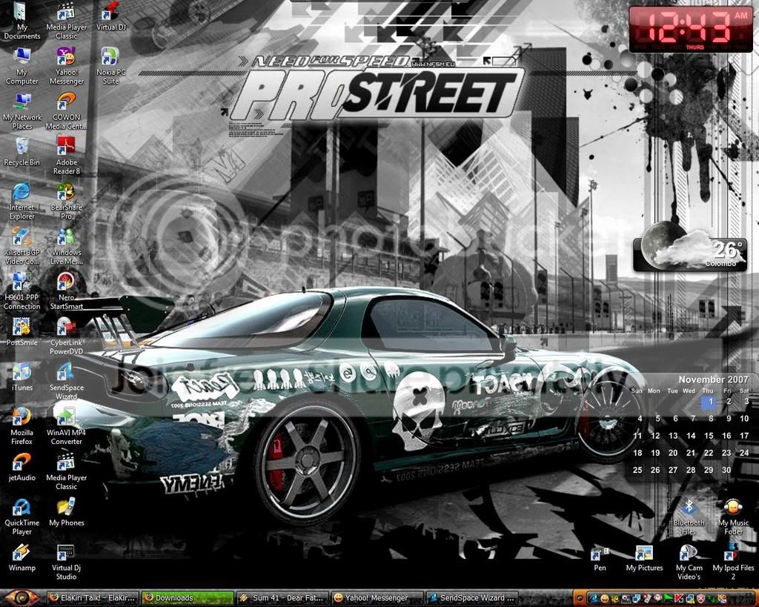Switch to SendSpace Wizard taskbar button
The height and width of the screenshot is (607, 759).
point(472,598)
